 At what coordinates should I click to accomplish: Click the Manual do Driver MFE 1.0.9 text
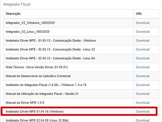pyautogui.click(x=25, y=103)
